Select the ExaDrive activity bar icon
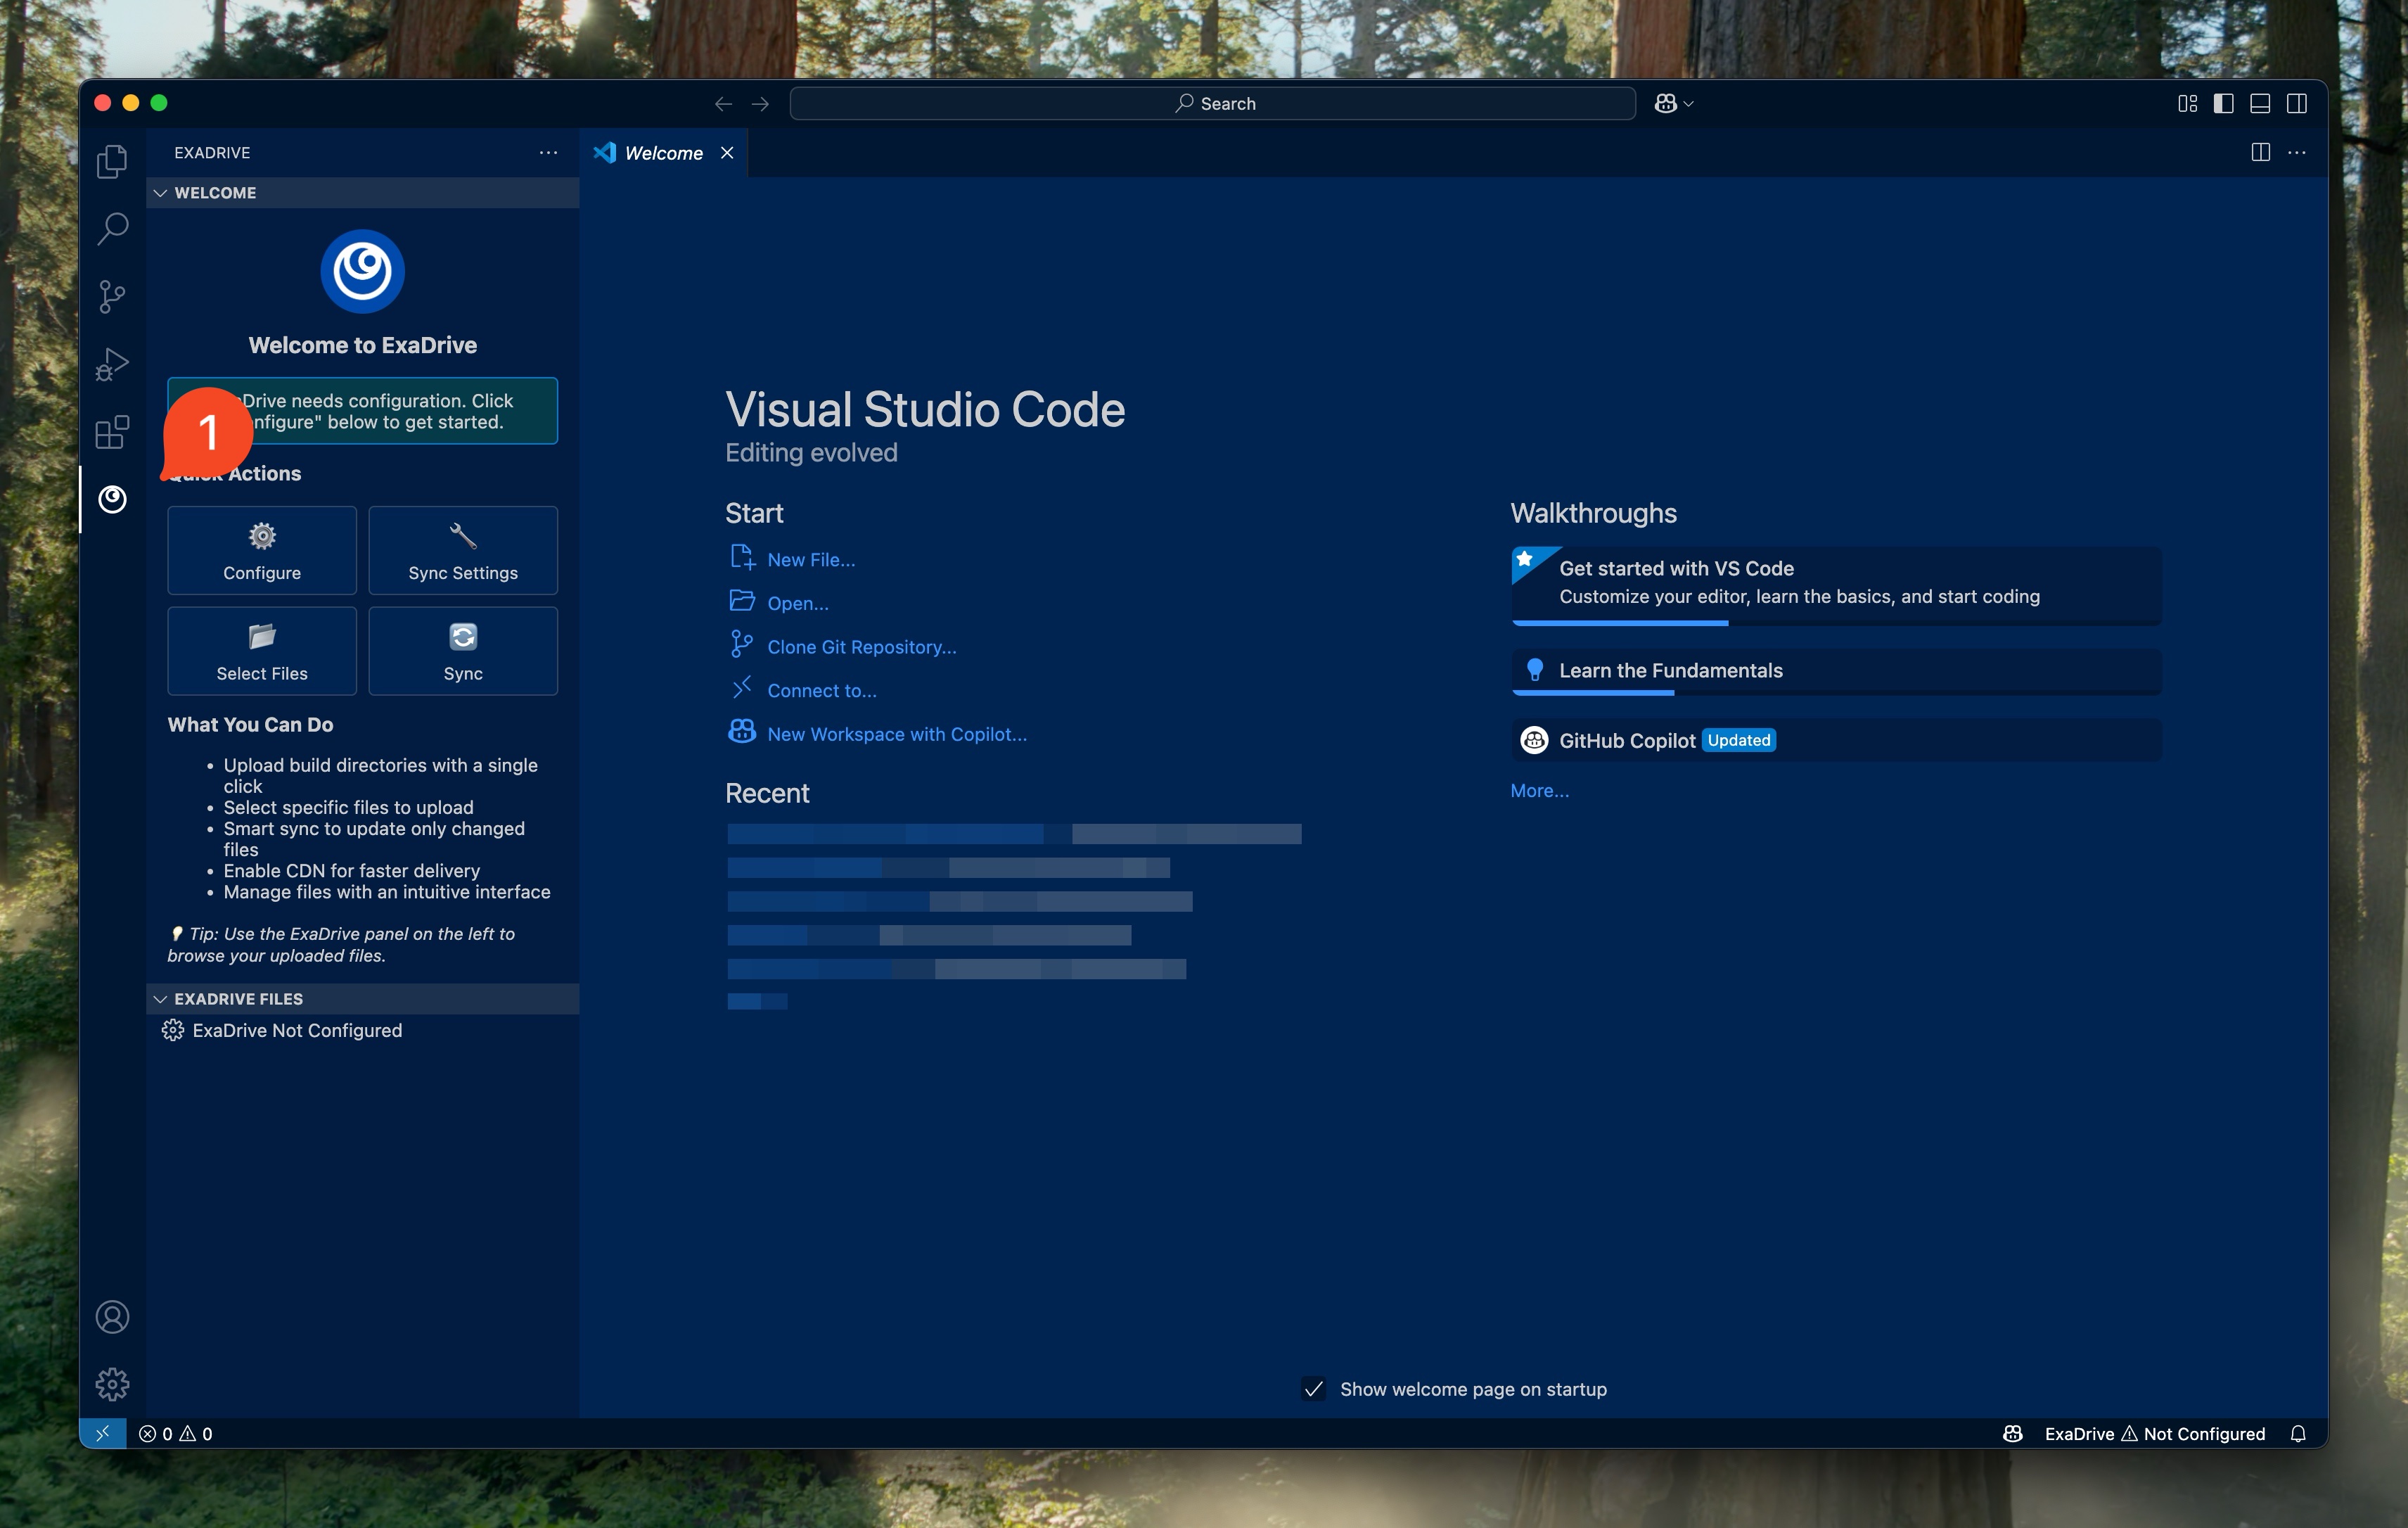Viewport: 2408px width, 1528px height. [112, 499]
